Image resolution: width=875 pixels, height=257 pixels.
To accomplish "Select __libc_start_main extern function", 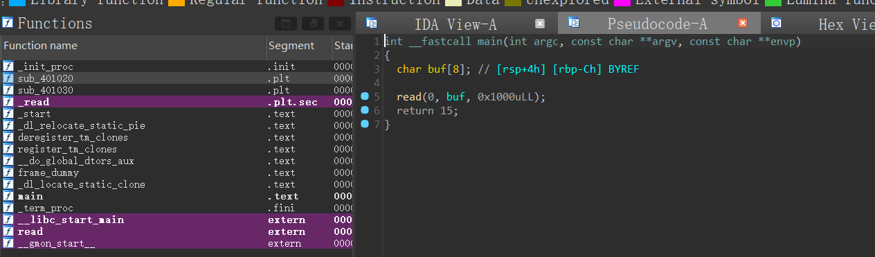I will 177,220.
